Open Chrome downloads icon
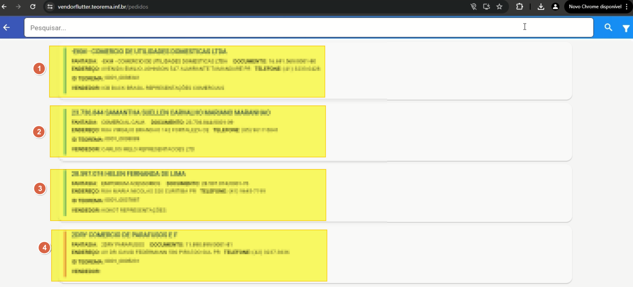This screenshot has width=633, height=287. pyautogui.click(x=541, y=7)
